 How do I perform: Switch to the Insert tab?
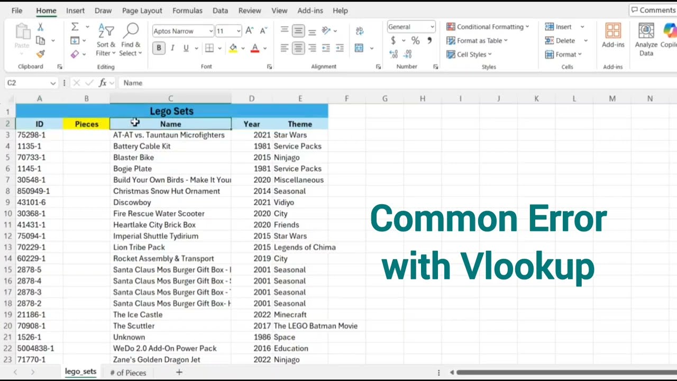[75, 11]
